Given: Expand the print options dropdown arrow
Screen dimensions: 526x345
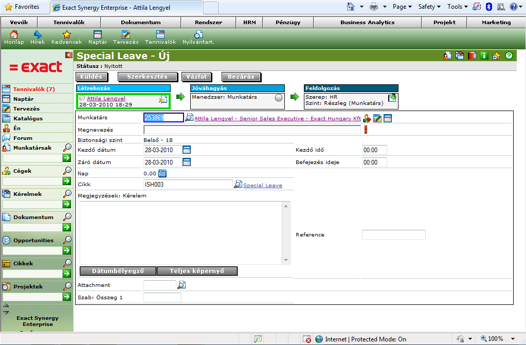Looking at the screenshot, I should [x=385, y=7].
